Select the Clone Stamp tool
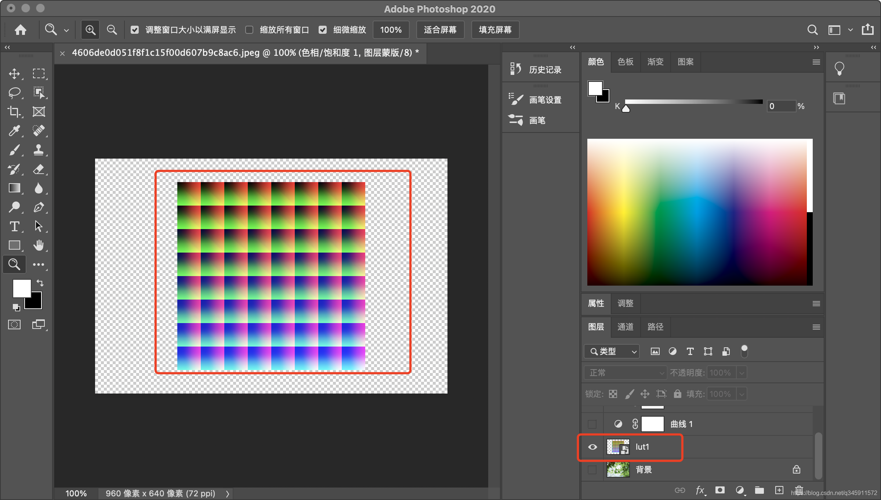The image size is (881, 500). pyautogui.click(x=39, y=150)
